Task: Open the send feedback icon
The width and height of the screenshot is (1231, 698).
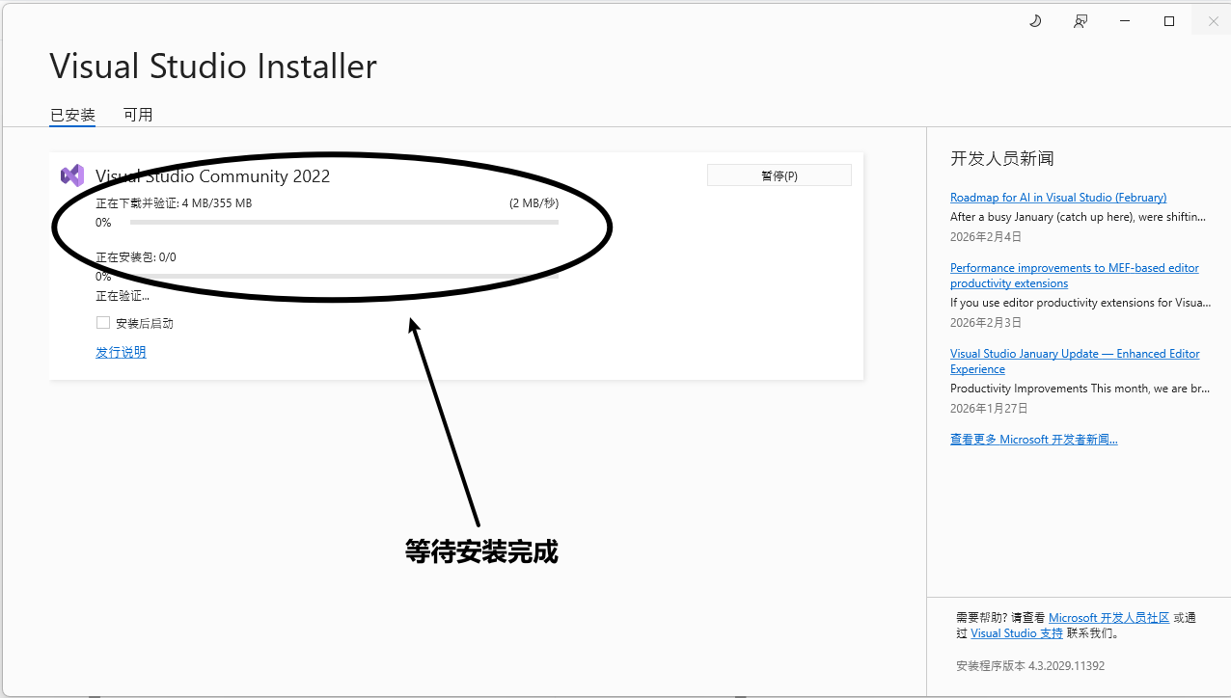Action: [1081, 21]
